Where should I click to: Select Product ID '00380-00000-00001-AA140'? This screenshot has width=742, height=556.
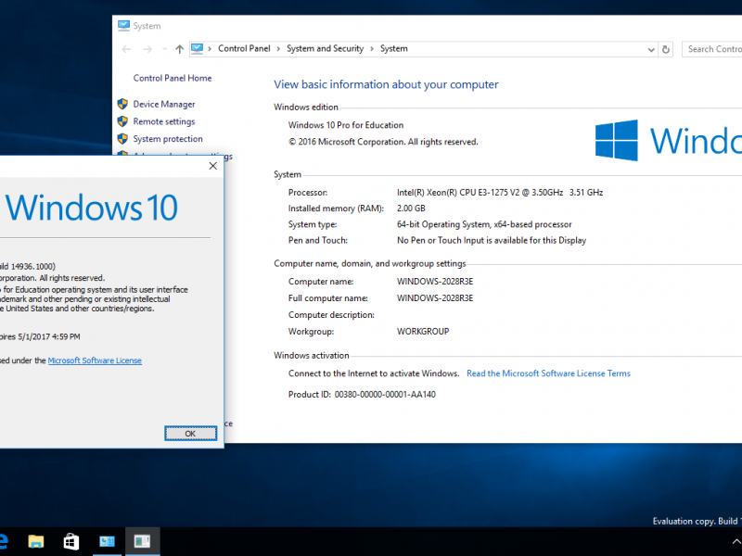[x=385, y=395]
